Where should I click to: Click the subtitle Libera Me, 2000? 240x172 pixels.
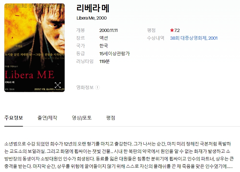click(x=91, y=18)
